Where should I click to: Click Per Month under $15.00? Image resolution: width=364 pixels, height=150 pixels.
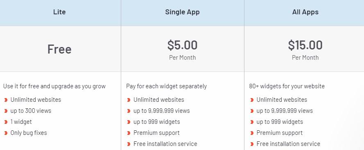305,58
